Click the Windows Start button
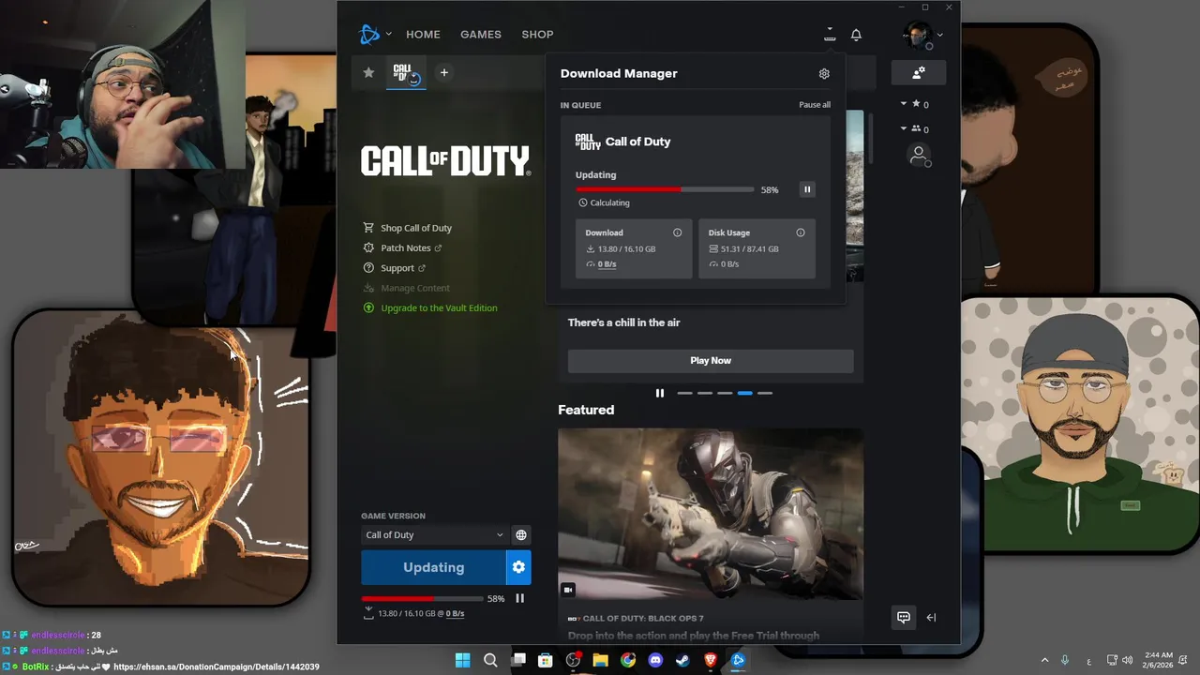This screenshot has height=675, width=1200. (463, 660)
